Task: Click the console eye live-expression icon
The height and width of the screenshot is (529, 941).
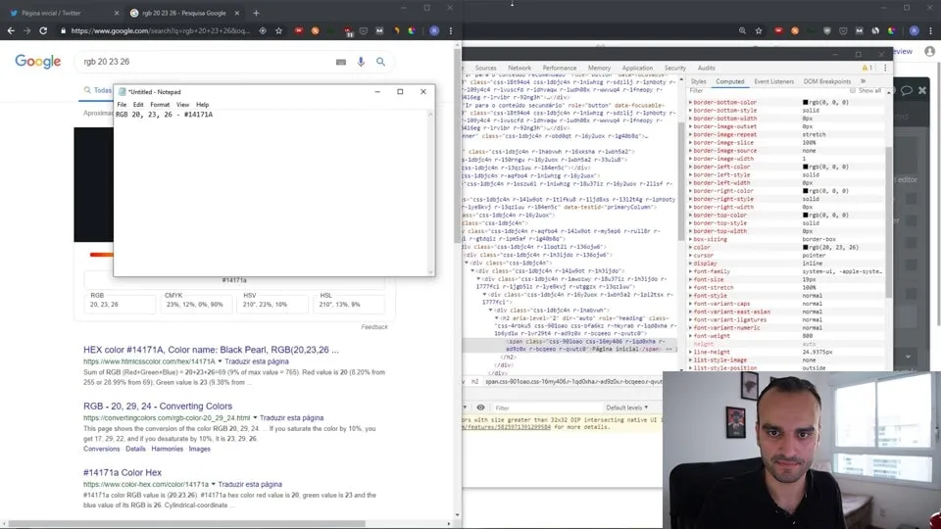Action: 480,408
